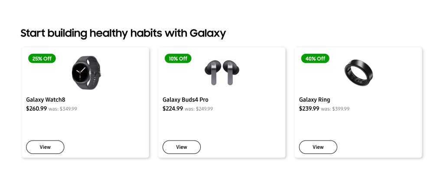Click the Galaxy Buds4 Pro earbuds image
Image resolution: width=444 pixels, height=180 pixels.
(222, 72)
